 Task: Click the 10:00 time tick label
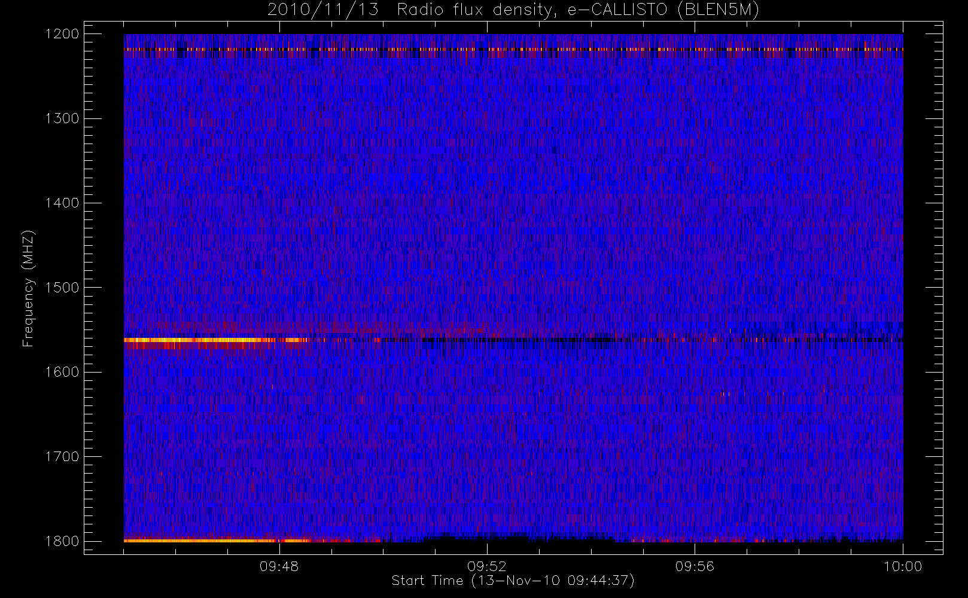tap(903, 566)
